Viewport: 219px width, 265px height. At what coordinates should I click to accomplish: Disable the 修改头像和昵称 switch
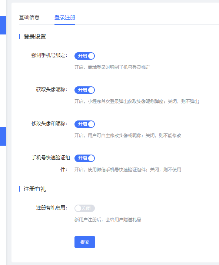(x=84, y=124)
